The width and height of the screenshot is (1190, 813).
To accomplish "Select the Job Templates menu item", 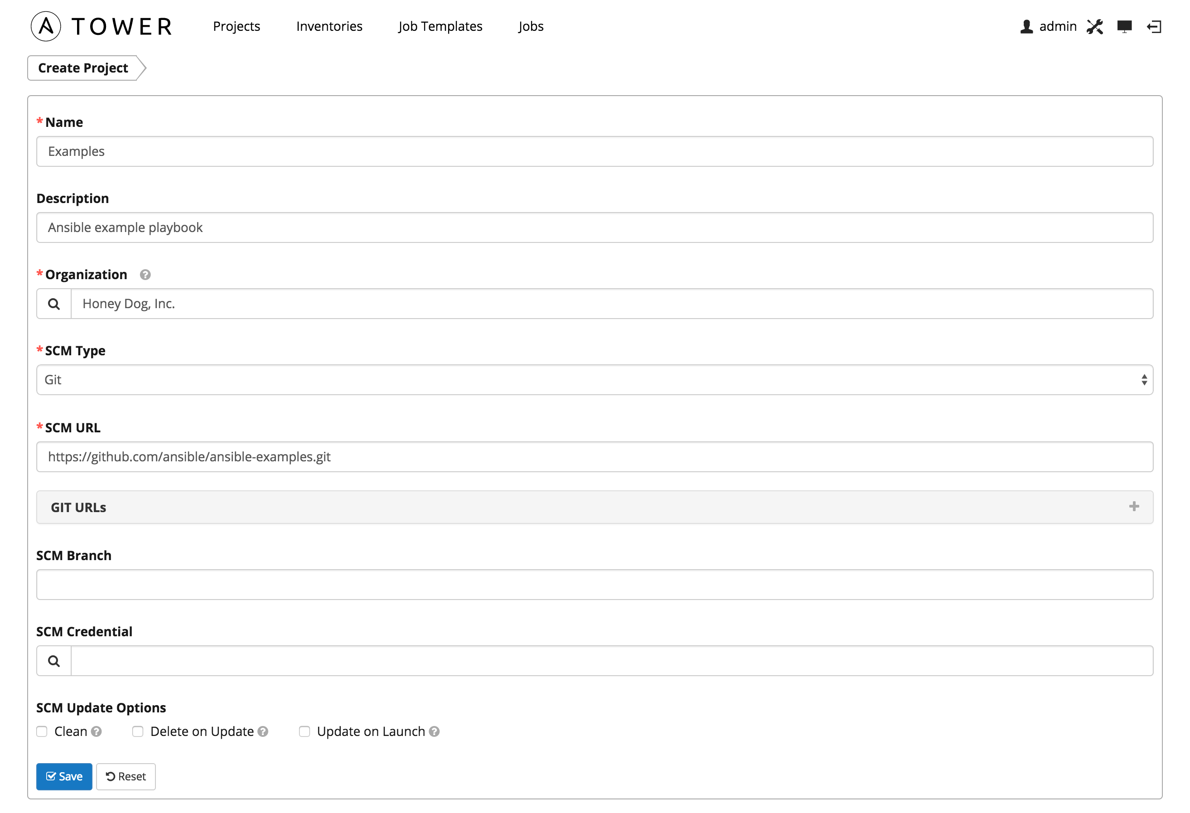I will (440, 25).
